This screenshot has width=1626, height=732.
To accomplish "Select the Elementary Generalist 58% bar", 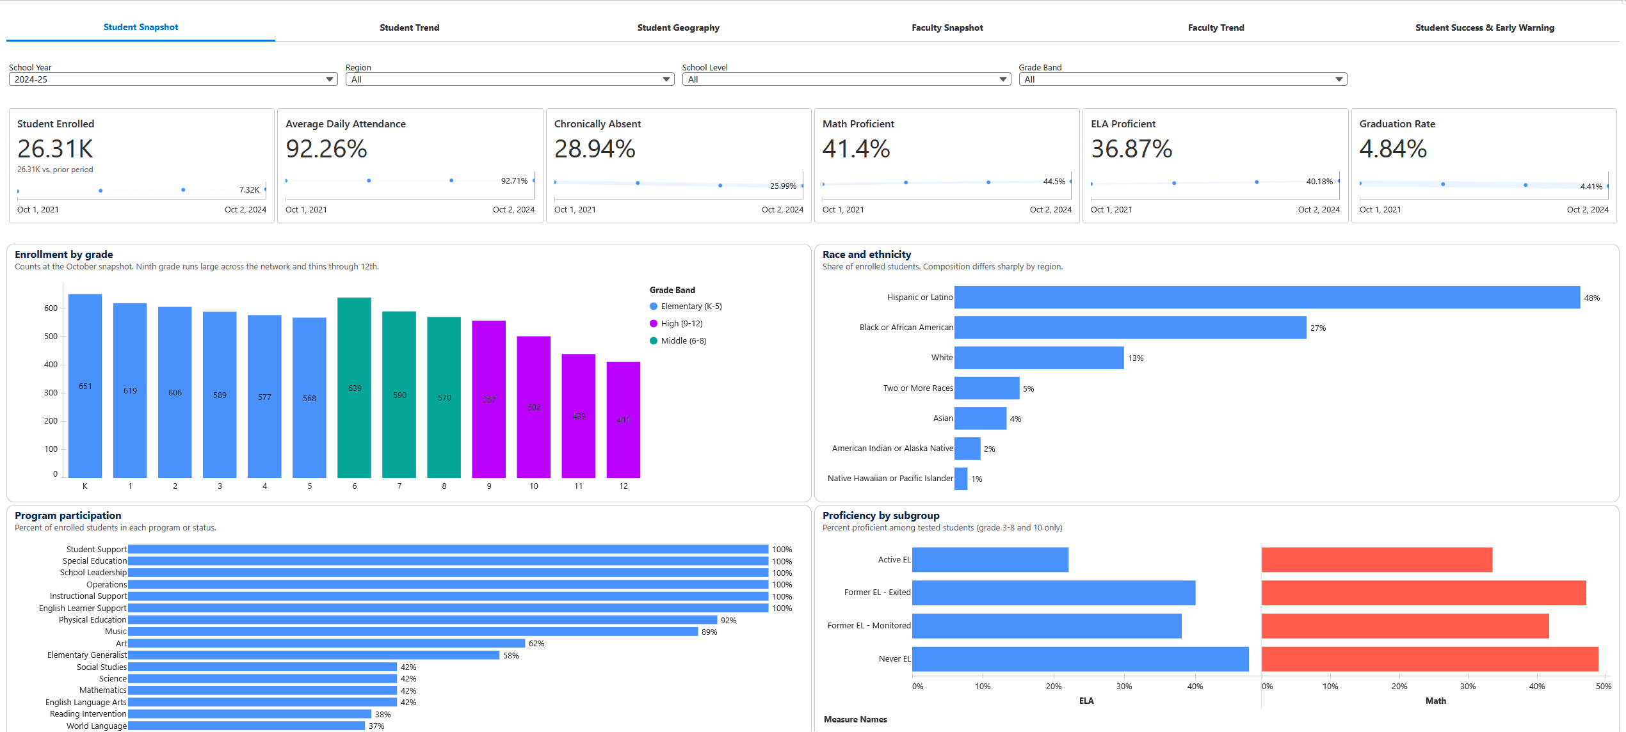I will pos(314,655).
